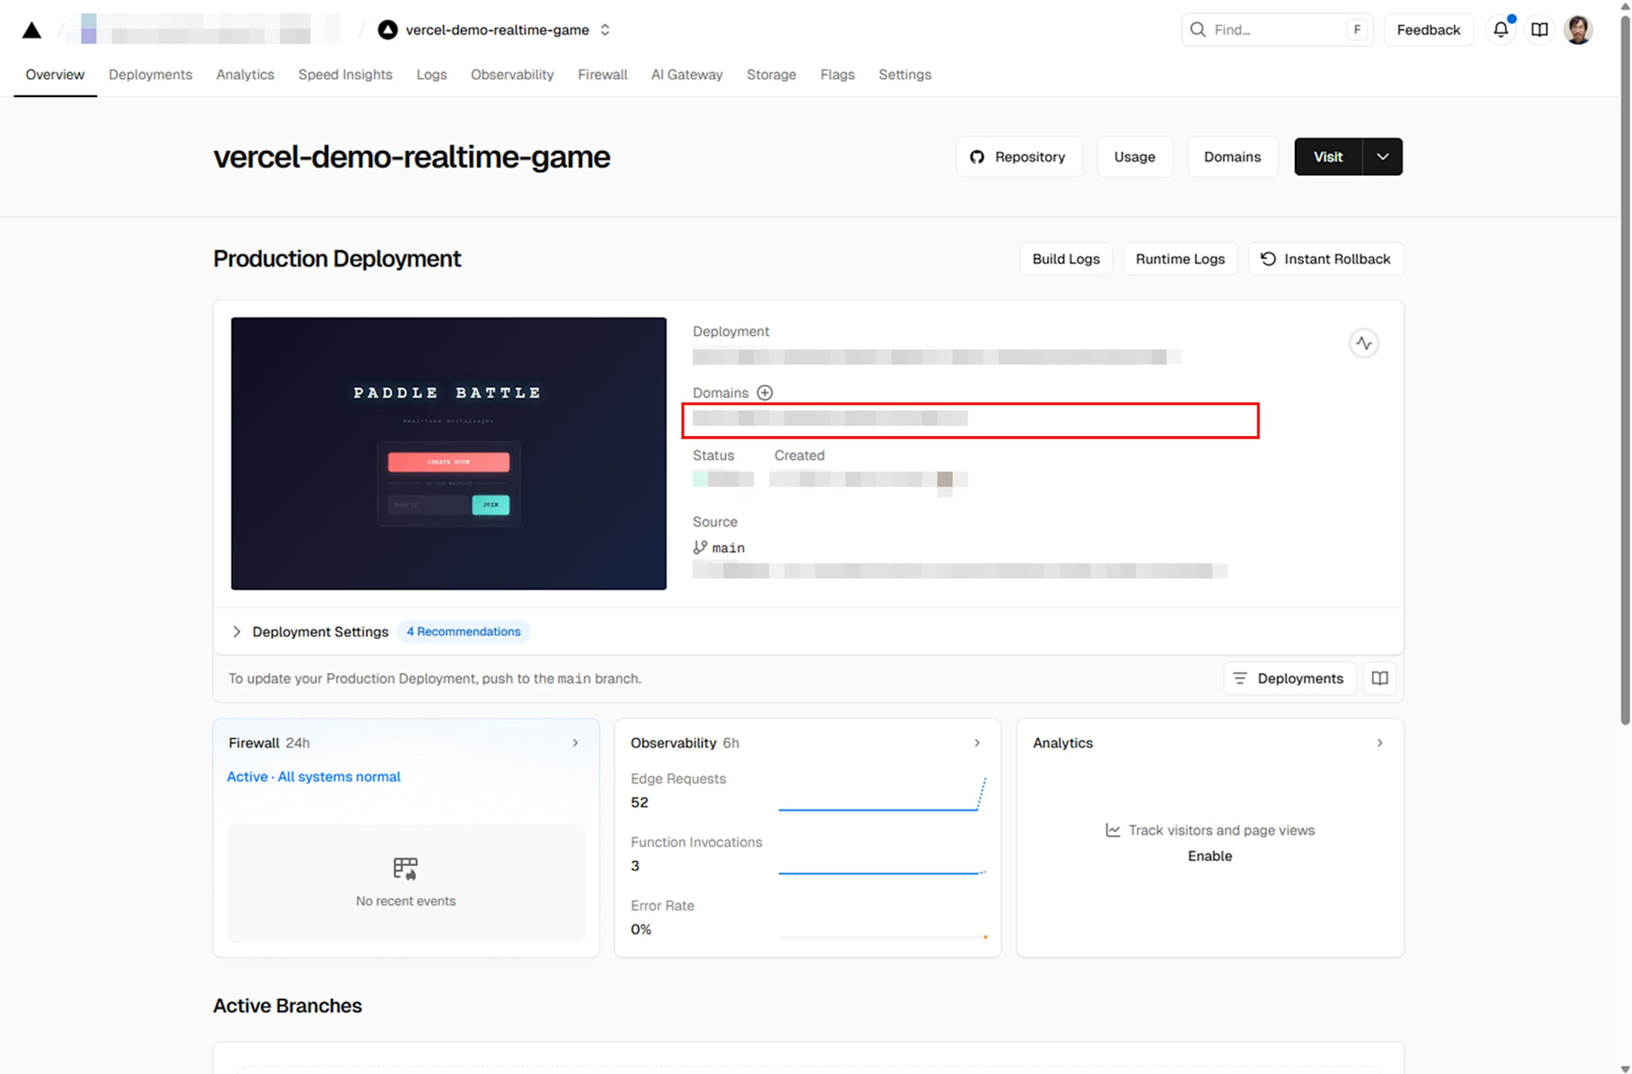Click the deployment activity pulse icon
This screenshot has width=1632, height=1074.
point(1364,343)
